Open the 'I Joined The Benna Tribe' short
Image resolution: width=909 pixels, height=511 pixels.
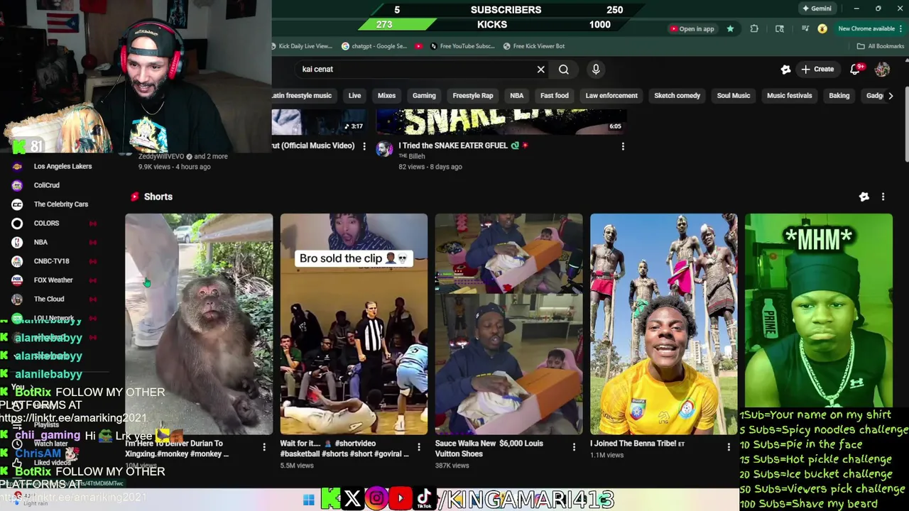tap(663, 324)
